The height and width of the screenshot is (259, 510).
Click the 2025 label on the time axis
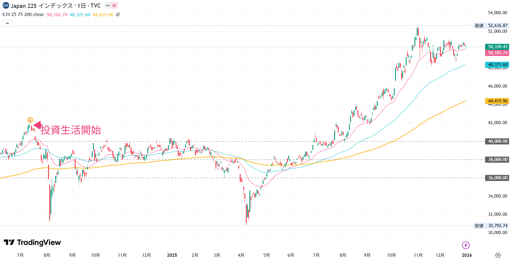pyautogui.click(x=172, y=255)
